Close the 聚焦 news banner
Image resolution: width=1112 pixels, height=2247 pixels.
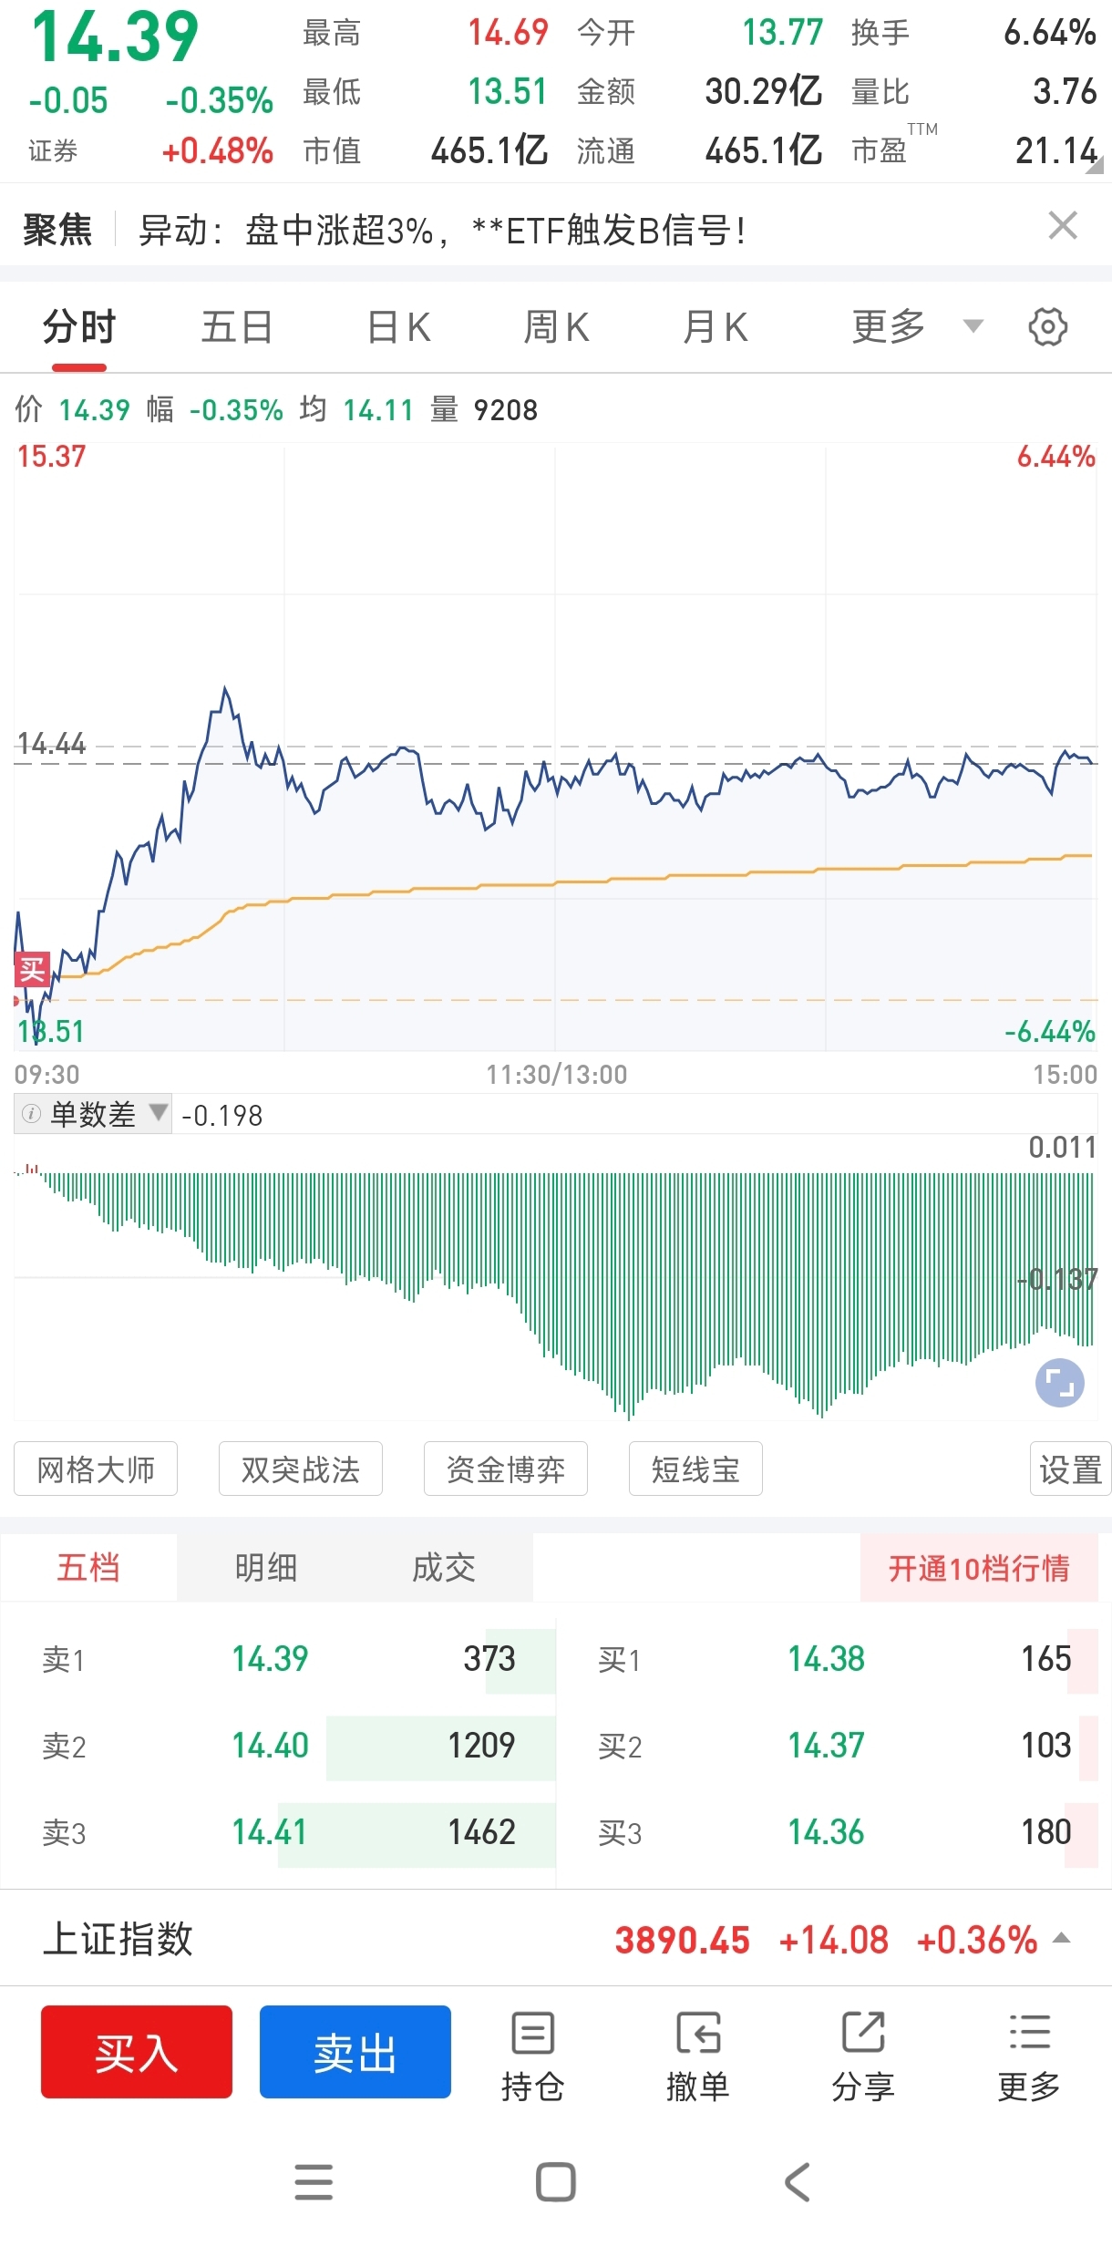click(x=1063, y=225)
